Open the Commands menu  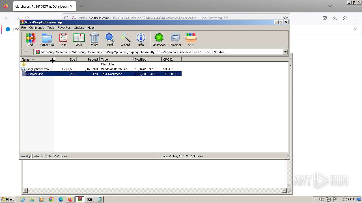coord(36,28)
